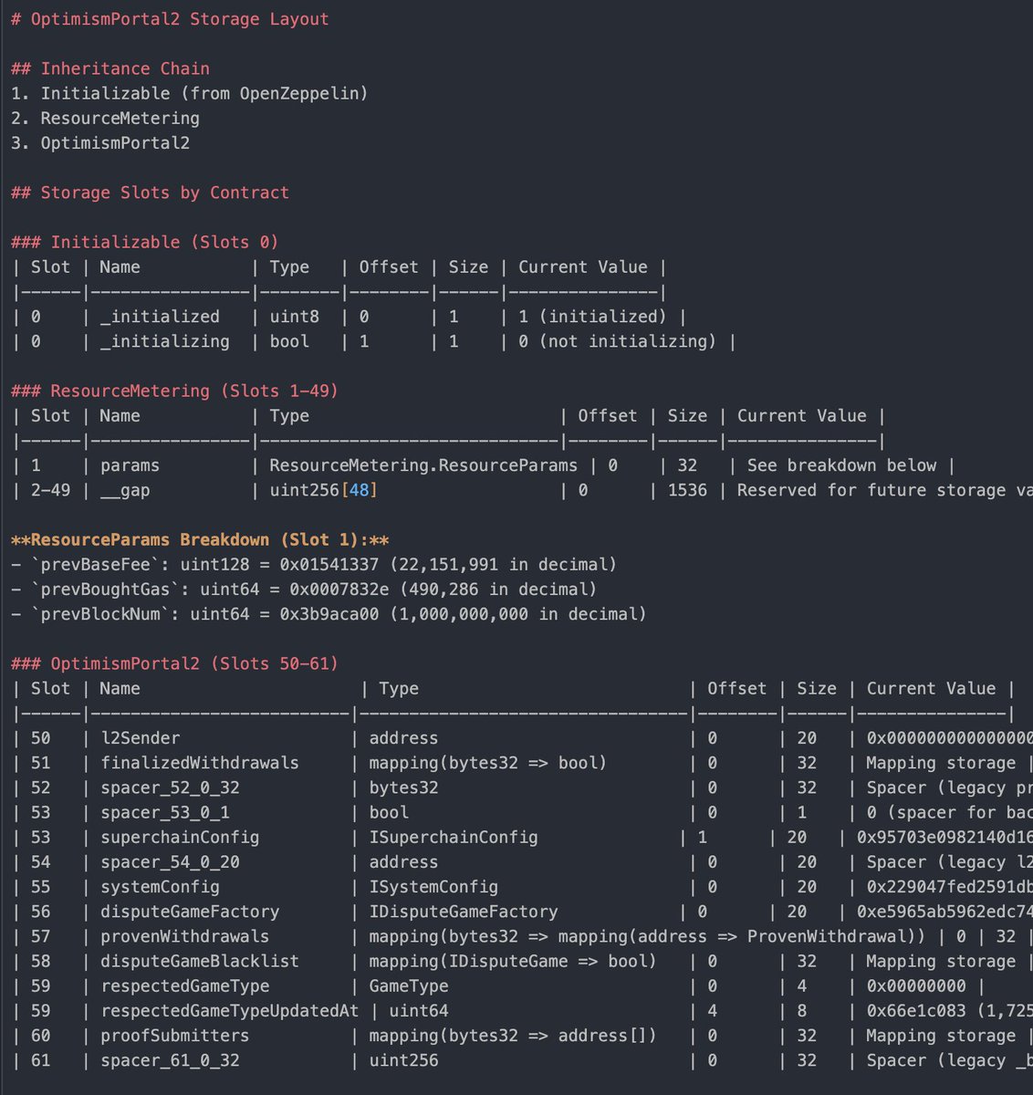Click type 'mapping(IDisputeGame => bool)'
Viewport: 1033px width, 1095px height.
pos(513,961)
